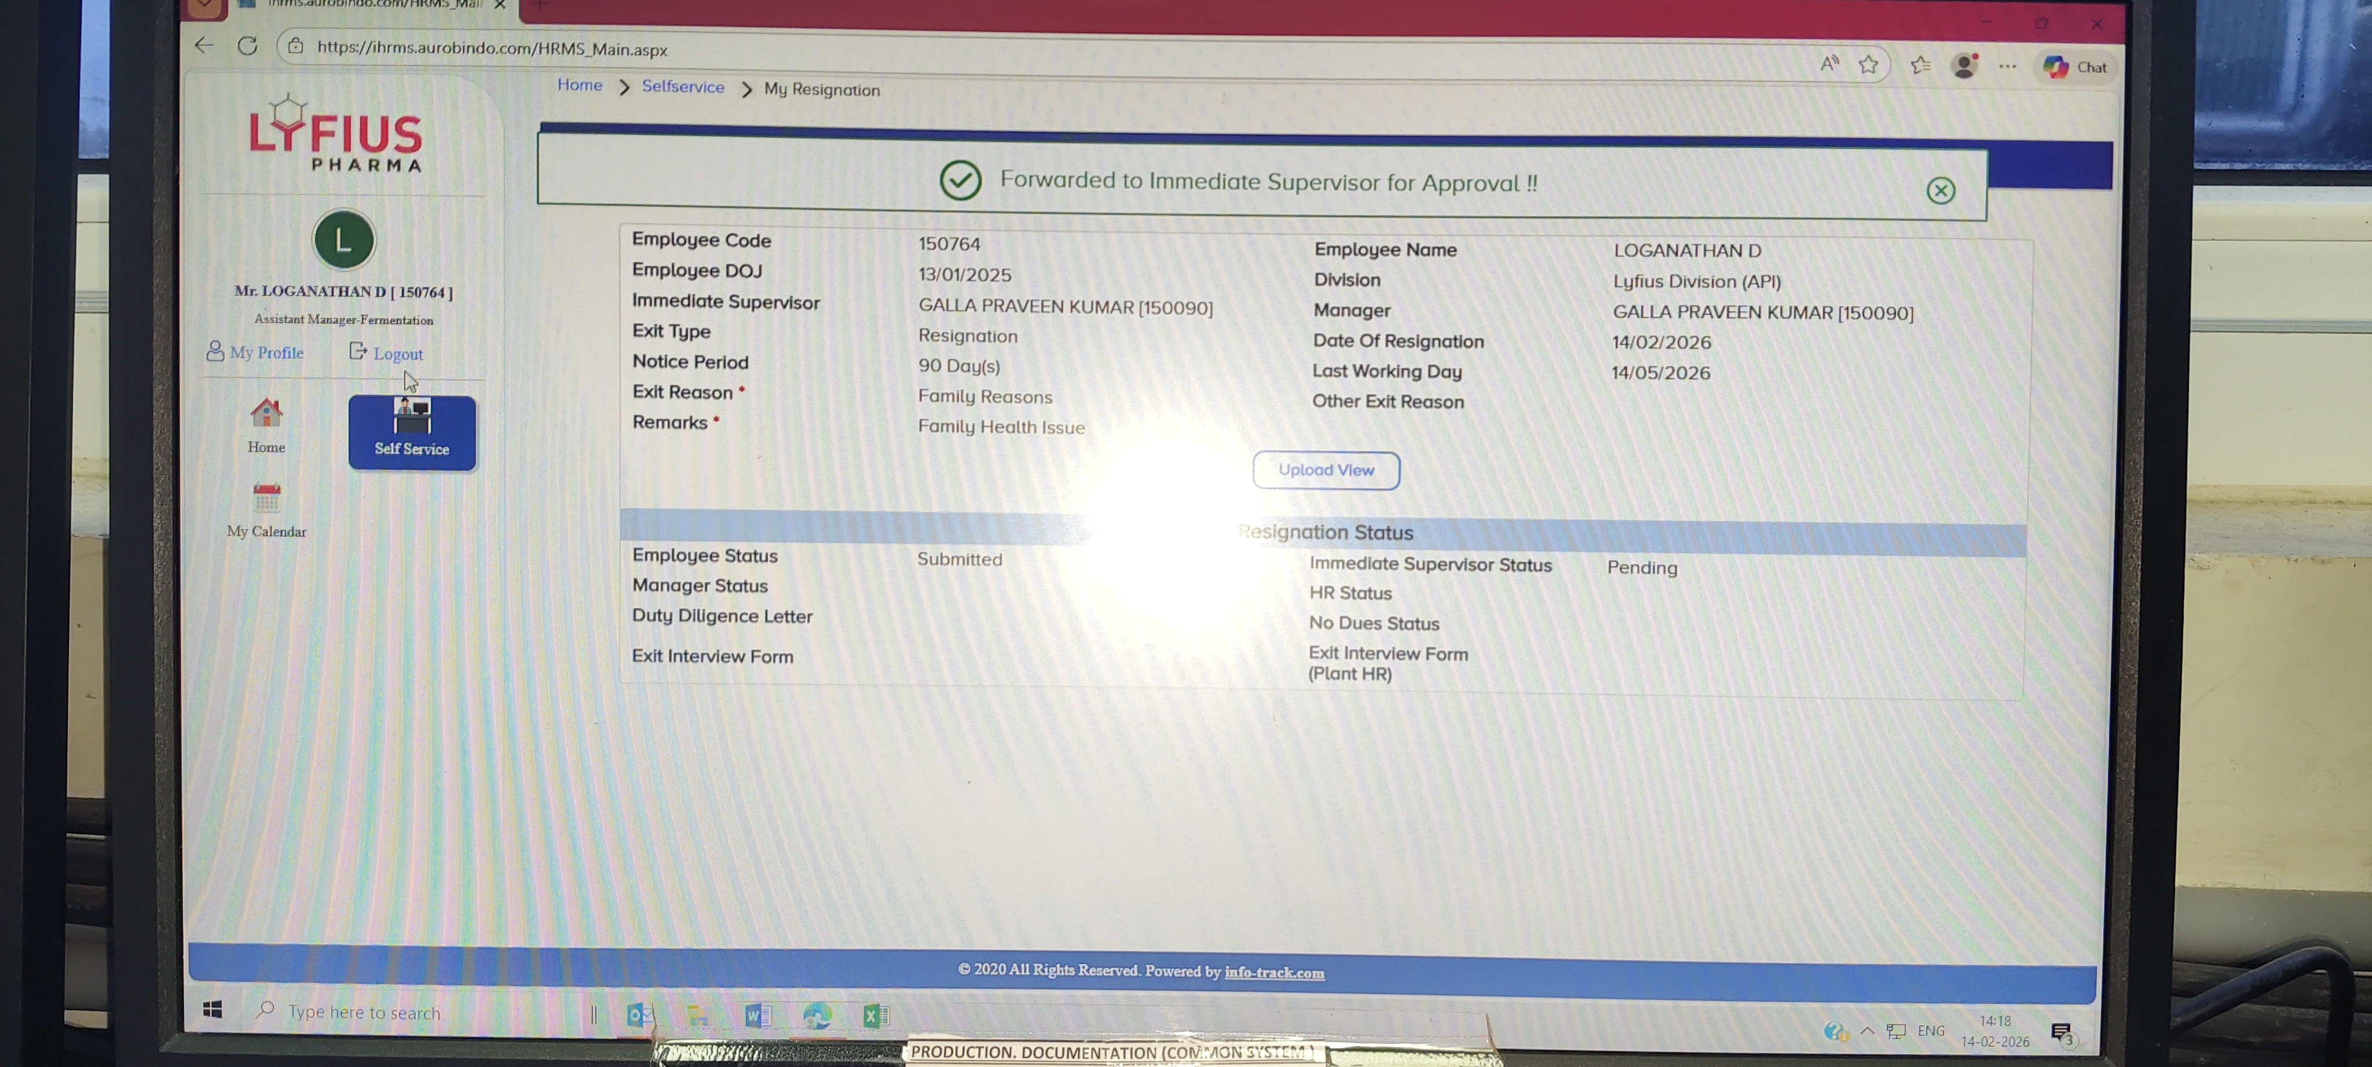Viewport: 2372px width, 1067px height.
Task: Add this page to favorites star
Action: coord(1868,65)
